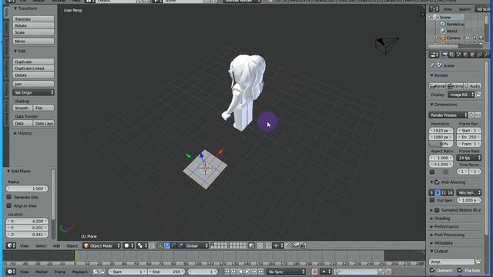Open the viewport Select menu
The width and height of the screenshot is (493, 277).
pos(41,246)
